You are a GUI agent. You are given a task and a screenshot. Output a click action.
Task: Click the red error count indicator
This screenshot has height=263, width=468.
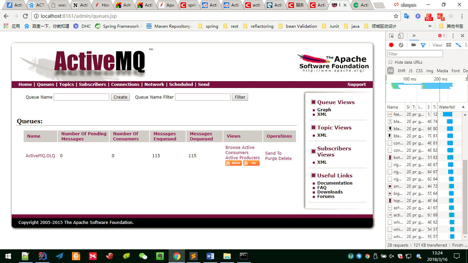(x=442, y=36)
